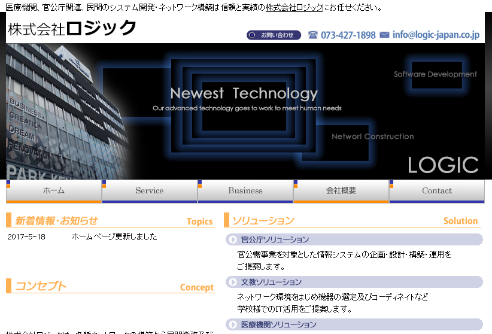The width and height of the screenshot is (492, 334).
Task: Click the ネットワーク環境をはじめ description text
Action: click(333, 297)
